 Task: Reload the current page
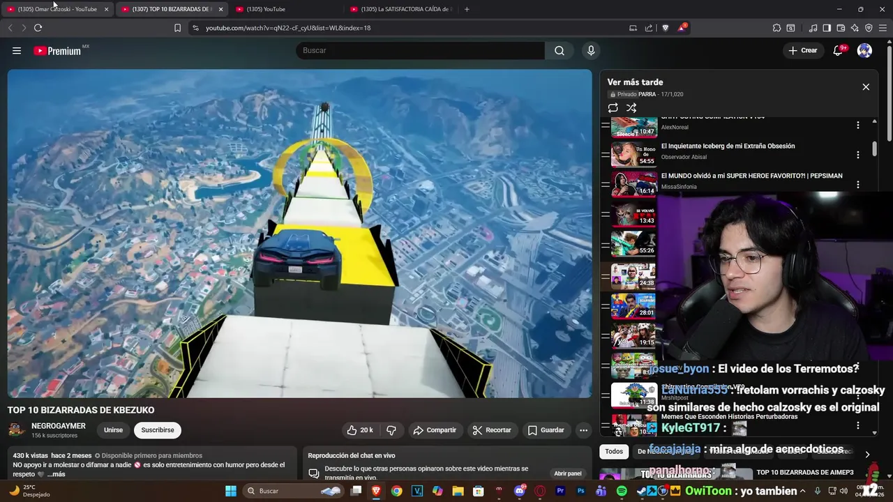[38, 28]
